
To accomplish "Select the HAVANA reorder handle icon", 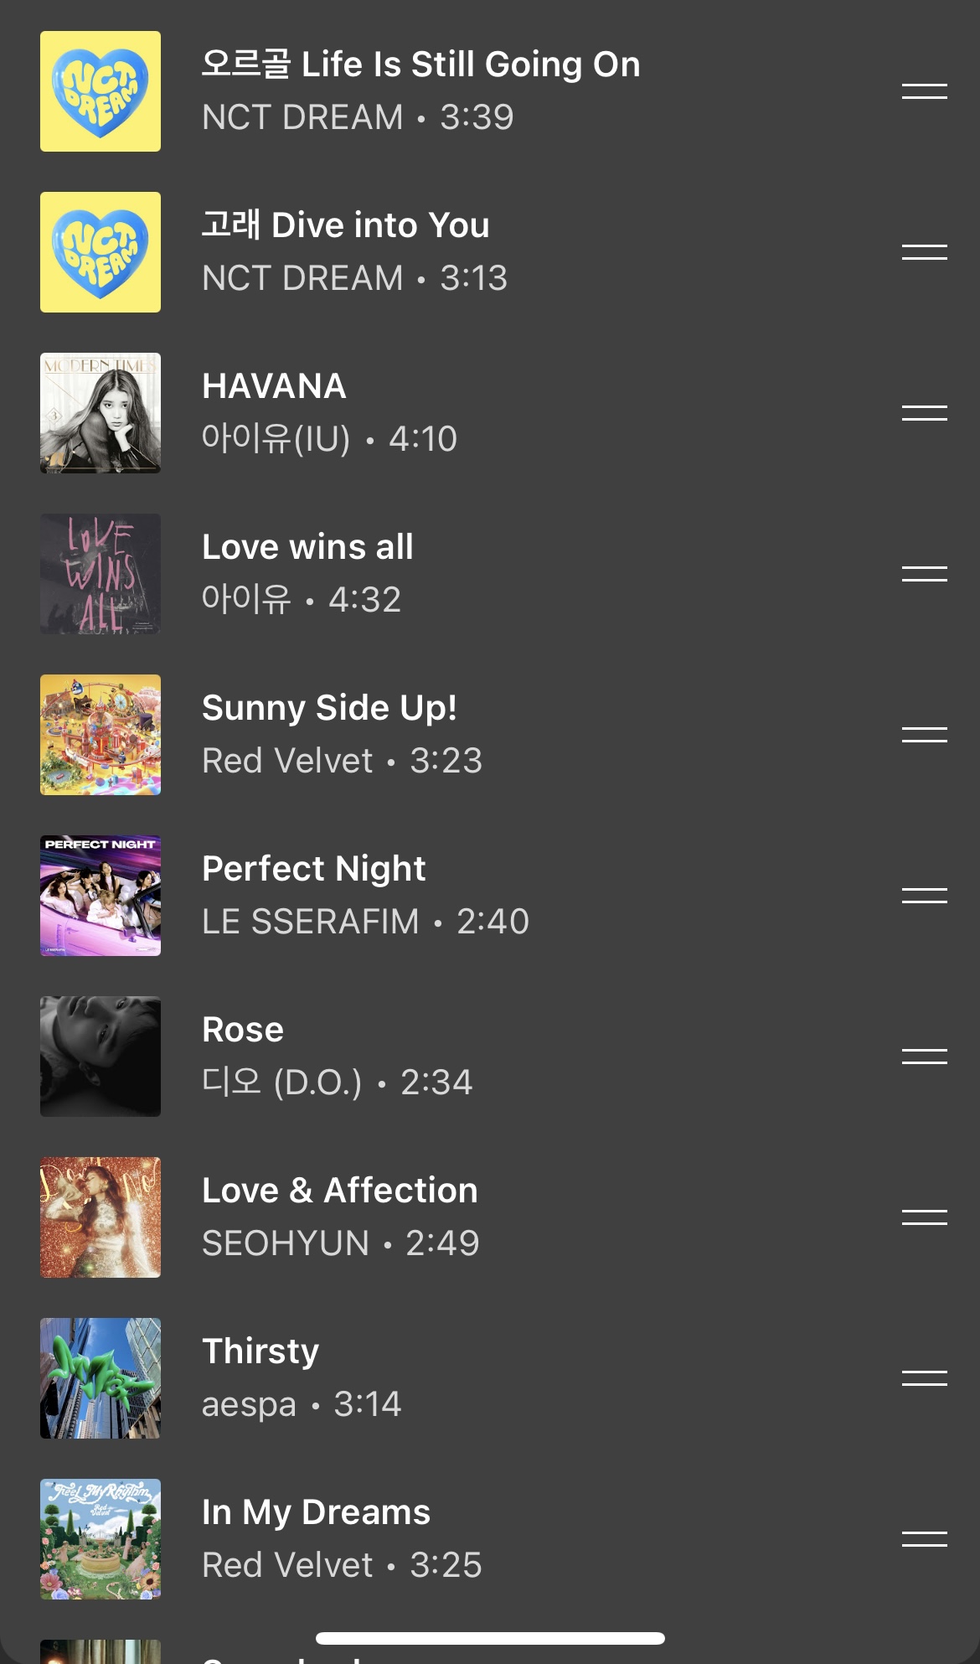I will pyautogui.click(x=924, y=413).
